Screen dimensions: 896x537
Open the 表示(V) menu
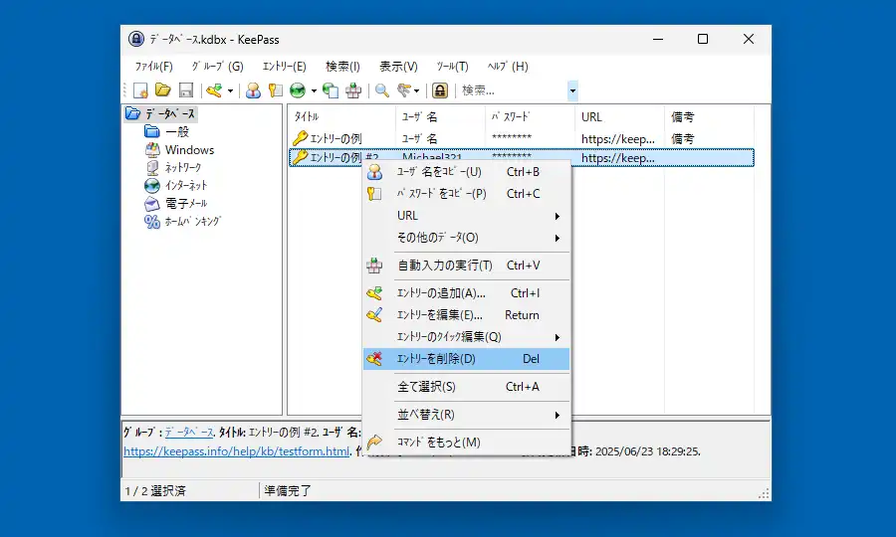point(398,67)
